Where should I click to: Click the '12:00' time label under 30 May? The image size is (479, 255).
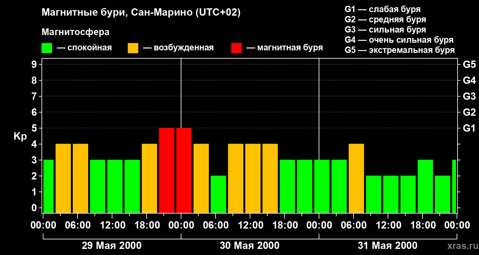pos(250,225)
